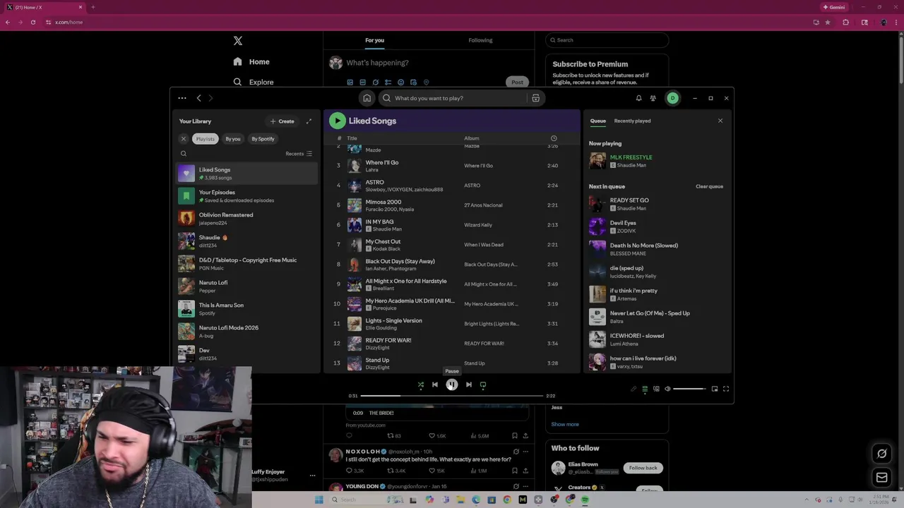Pause the current song in Spotify
This screenshot has width=904, height=508.
pos(452,385)
